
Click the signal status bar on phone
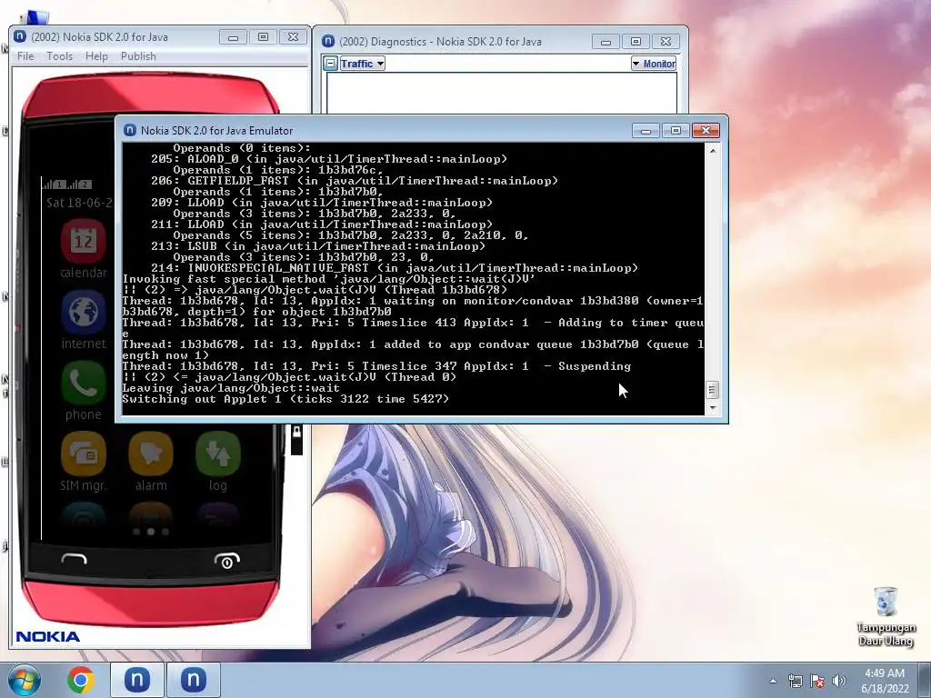pos(67,184)
